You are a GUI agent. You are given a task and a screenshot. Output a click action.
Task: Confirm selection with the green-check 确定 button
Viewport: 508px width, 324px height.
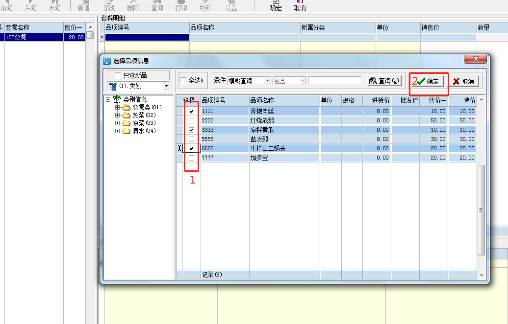pos(428,81)
